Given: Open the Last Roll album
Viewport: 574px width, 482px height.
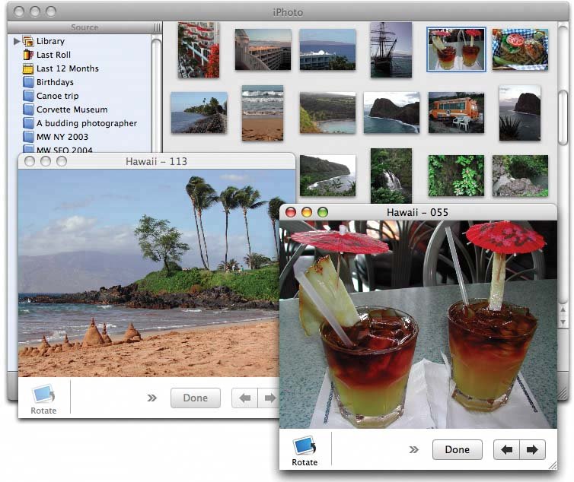Looking at the screenshot, I should (x=53, y=55).
